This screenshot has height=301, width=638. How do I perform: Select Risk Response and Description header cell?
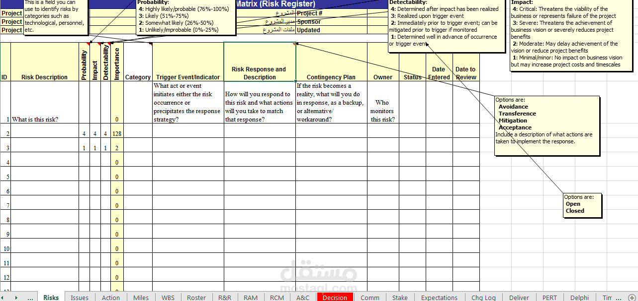click(260, 62)
